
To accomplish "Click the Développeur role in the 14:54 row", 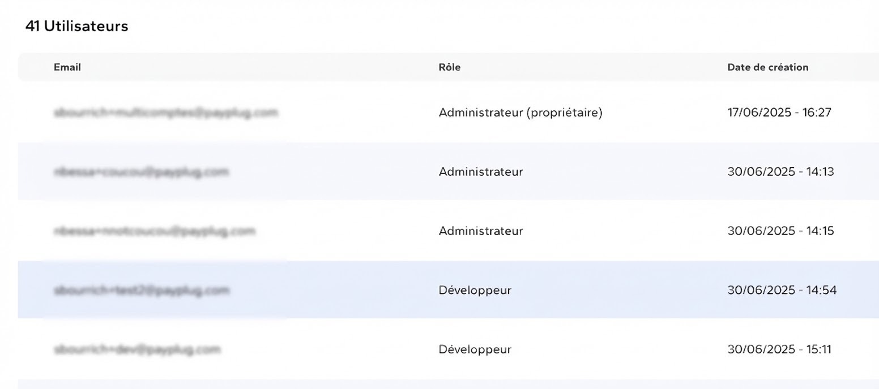I will 475,291.
